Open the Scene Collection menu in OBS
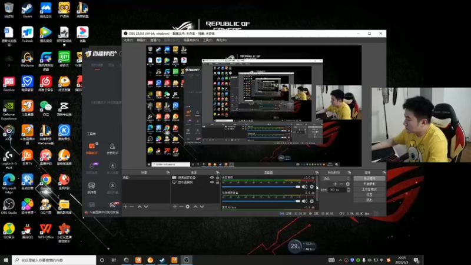Viewport: 471px width, 265px height. pos(191,40)
